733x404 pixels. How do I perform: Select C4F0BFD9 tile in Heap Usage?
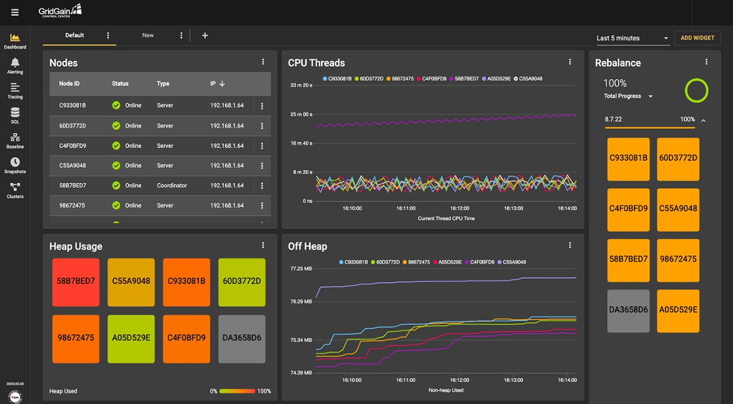tap(186, 339)
